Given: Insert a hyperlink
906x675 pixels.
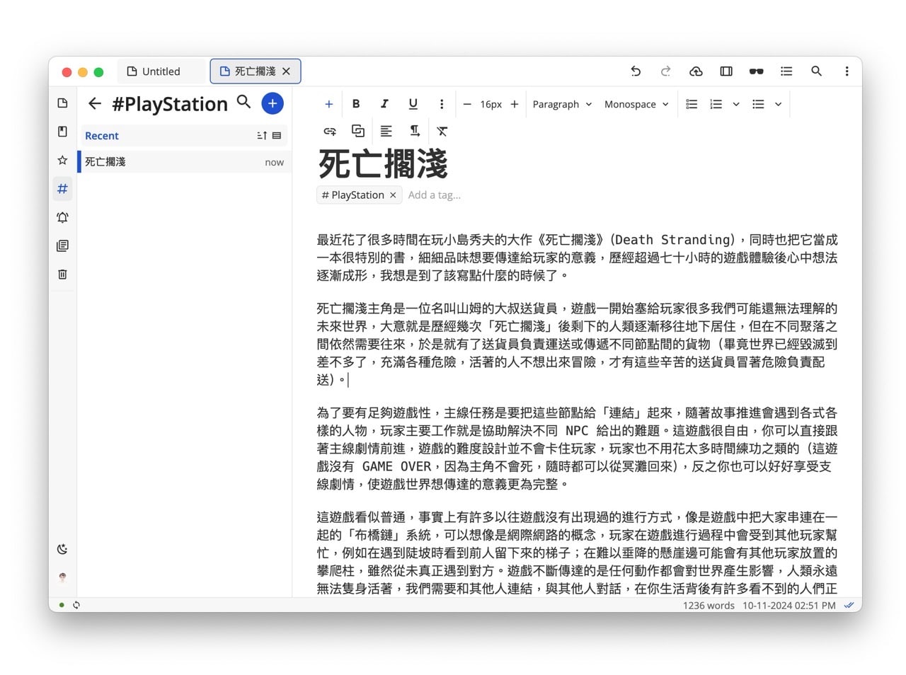Looking at the screenshot, I should 329,131.
